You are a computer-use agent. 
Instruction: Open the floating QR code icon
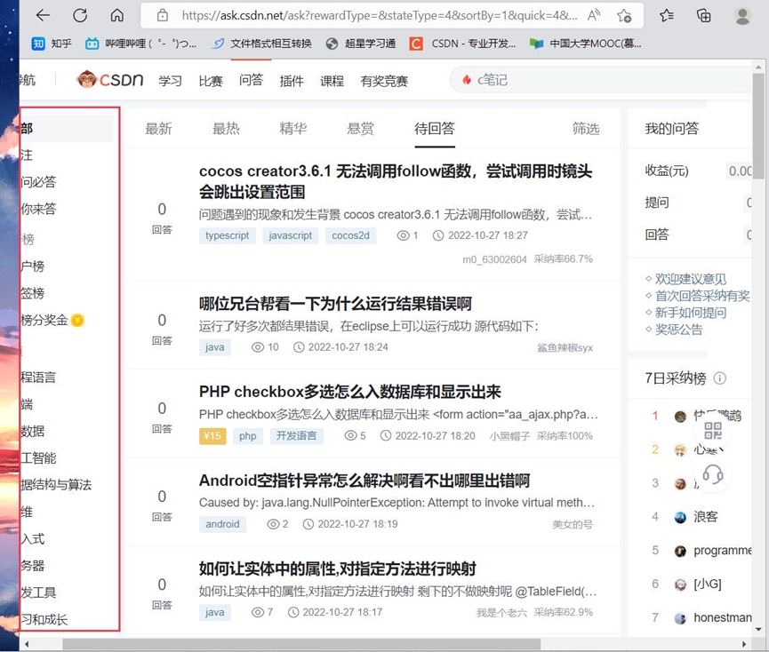coord(713,431)
